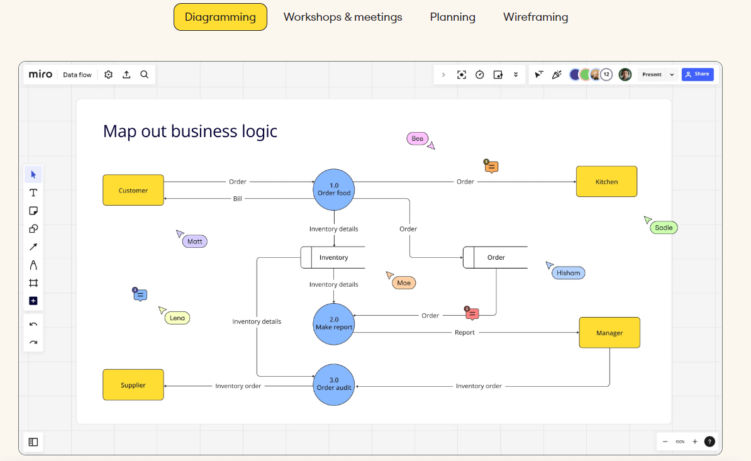This screenshot has width=751, height=461.
Task: Toggle collaborator cursors visibility
Action: pos(539,75)
